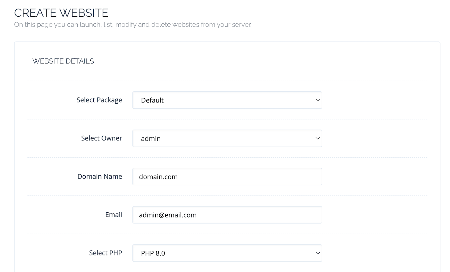Open the Select Package dropdown
The image size is (450, 272).
click(x=227, y=100)
